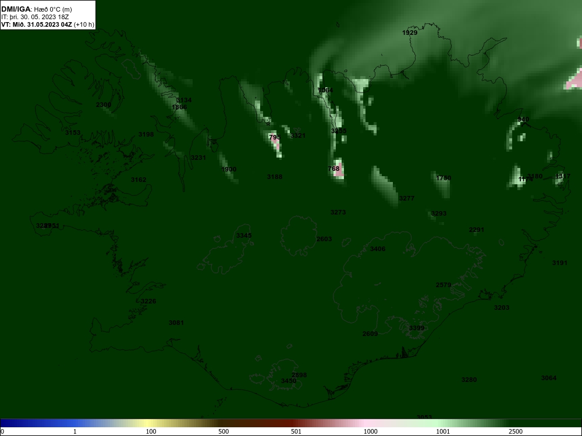This screenshot has width=582, height=436.
Task: Click the map value 1929
Action: [410, 33]
